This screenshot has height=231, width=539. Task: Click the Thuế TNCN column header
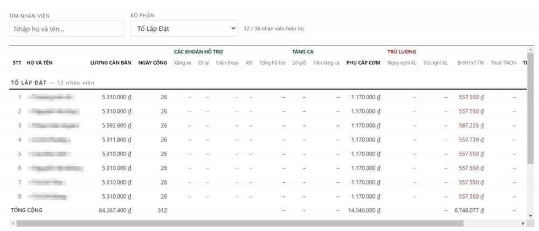tap(503, 63)
